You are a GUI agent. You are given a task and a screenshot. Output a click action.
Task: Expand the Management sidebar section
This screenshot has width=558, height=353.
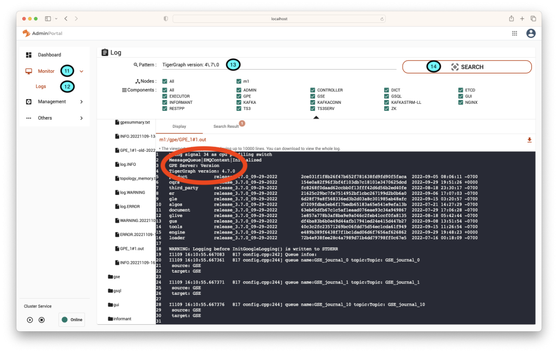82,102
